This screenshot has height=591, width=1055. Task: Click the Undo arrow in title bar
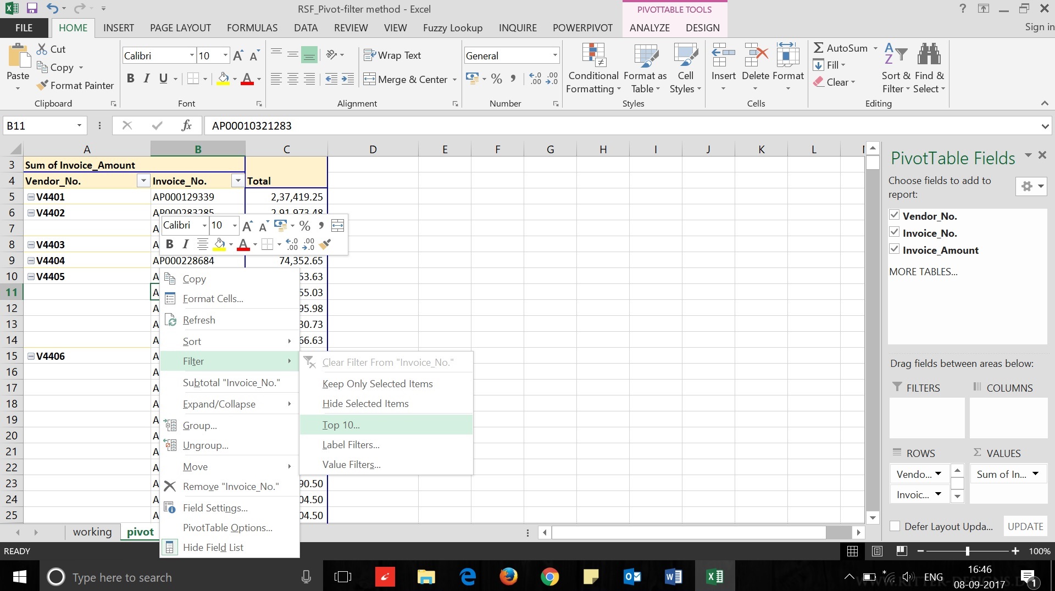click(x=52, y=8)
